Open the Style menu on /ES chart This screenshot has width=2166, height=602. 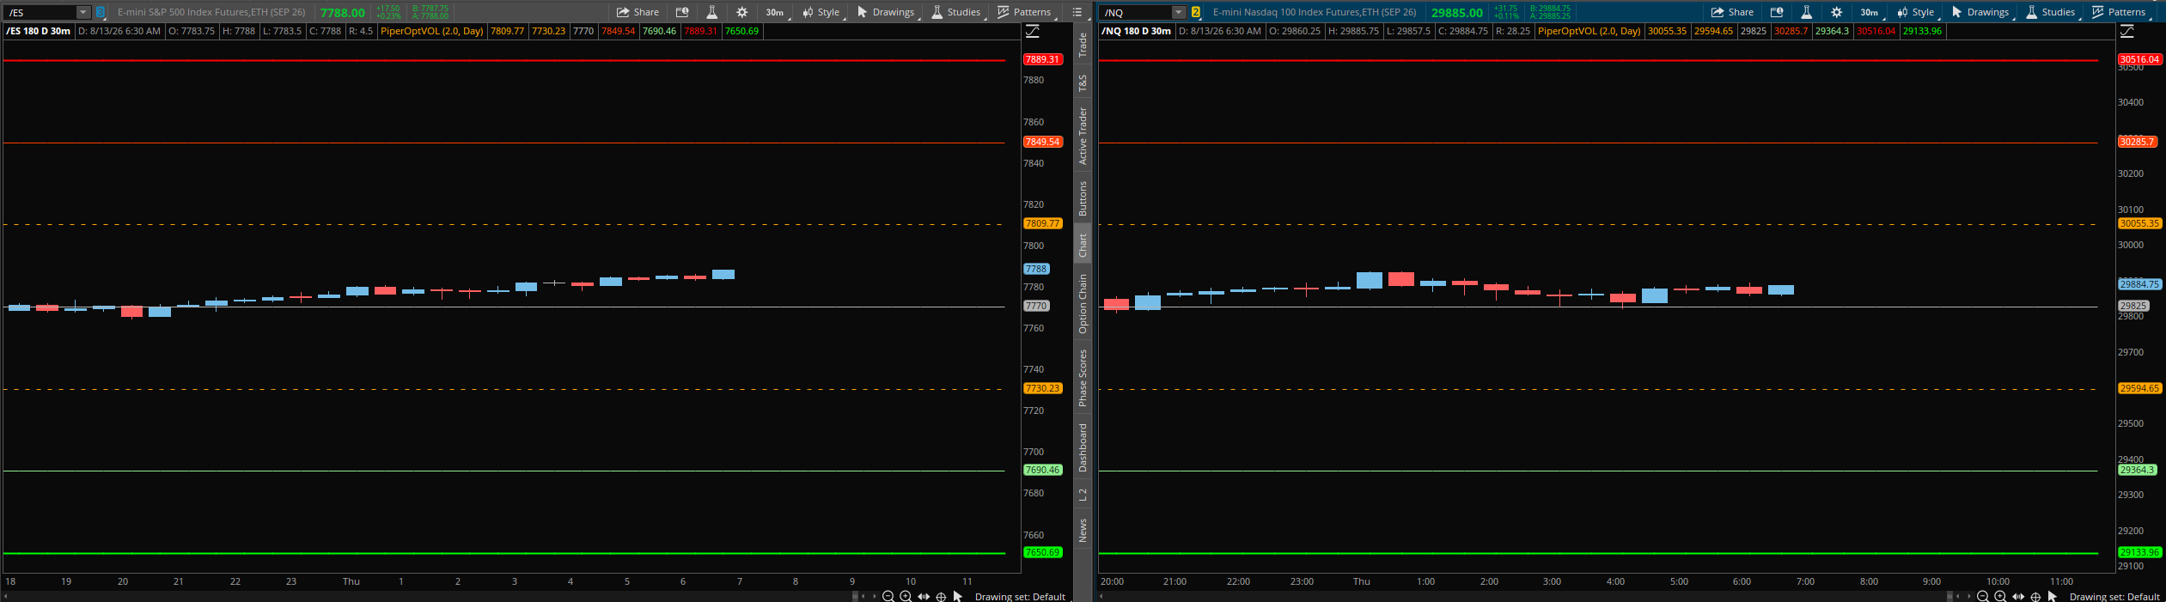pos(821,13)
